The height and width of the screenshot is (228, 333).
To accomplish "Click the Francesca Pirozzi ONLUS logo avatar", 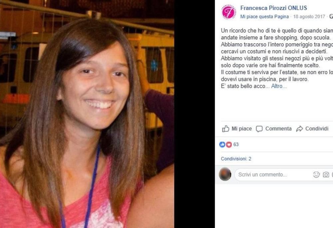I will [228, 12].
